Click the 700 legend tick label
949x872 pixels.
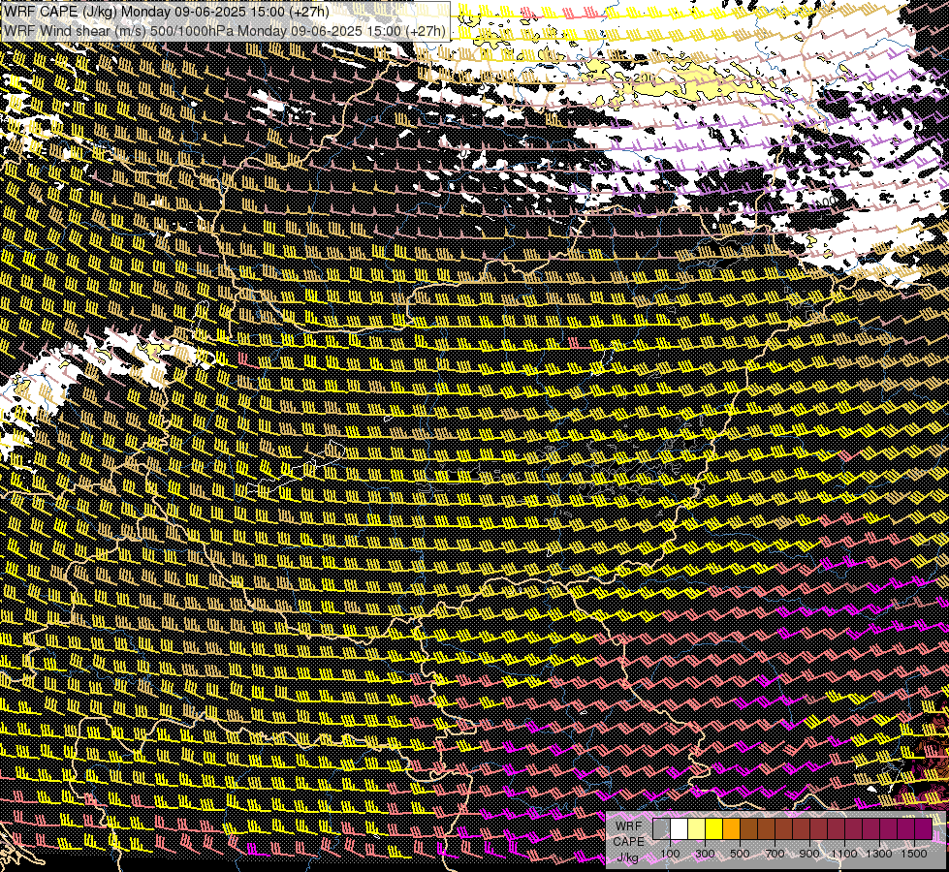(x=775, y=854)
